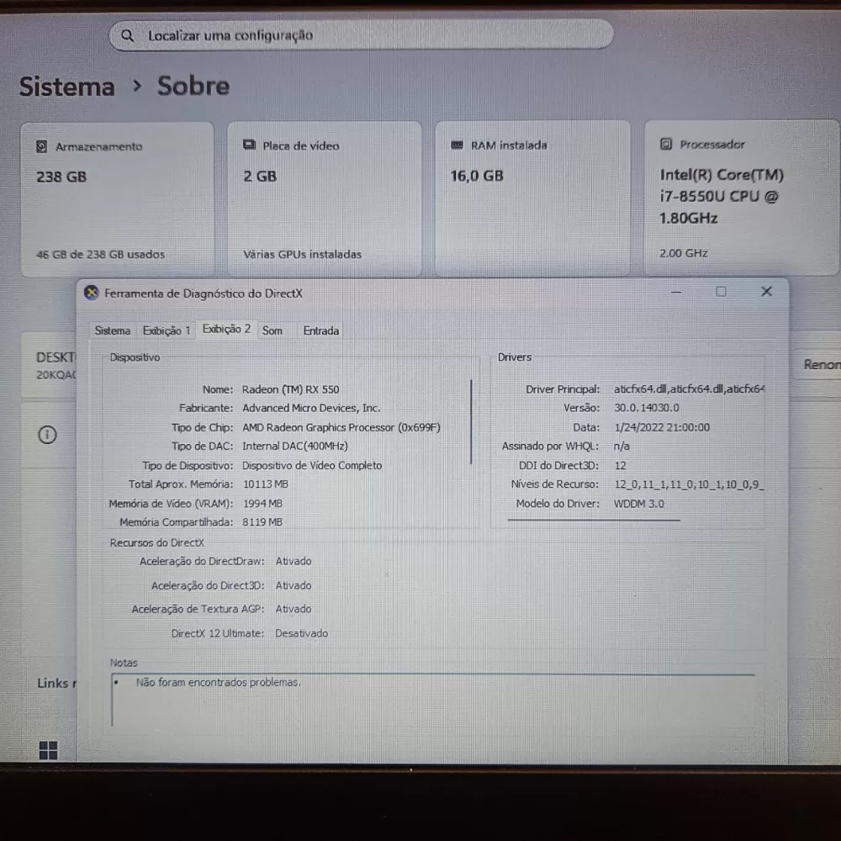This screenshot has width=841, height=841.
Task: Click the Dispositivo panel vertical scrollbar
Action: tap(471, 421)
